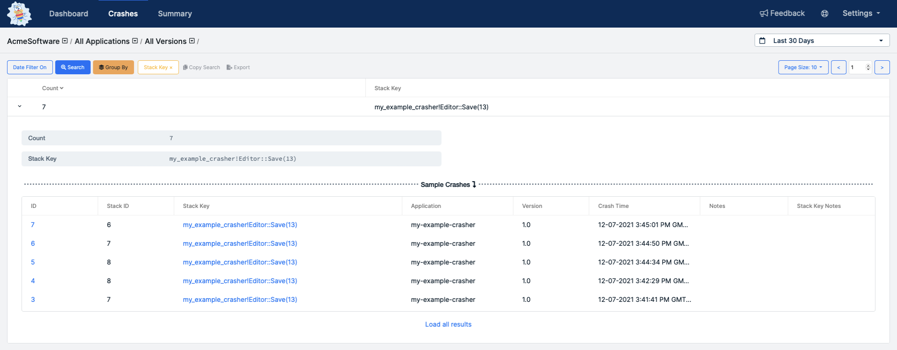Click Copy Search
Image resolution: width=897 pixels, height=350 pixels.
[201, 67]
